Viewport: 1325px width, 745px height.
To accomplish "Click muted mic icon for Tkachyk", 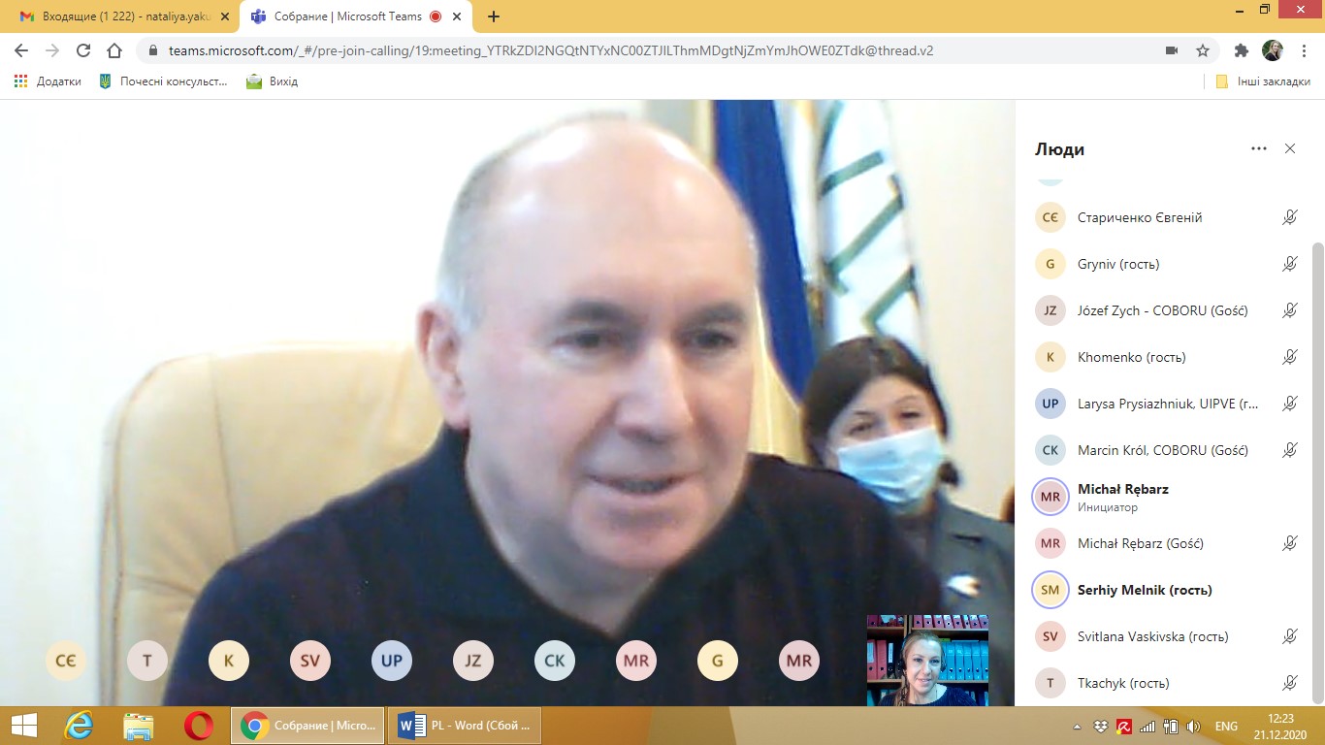I will (x=1289, y=683).
